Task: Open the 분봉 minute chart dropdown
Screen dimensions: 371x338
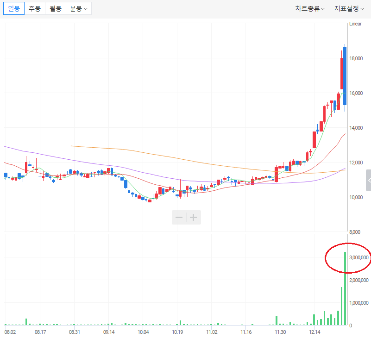Action: [x=79, y=8]
